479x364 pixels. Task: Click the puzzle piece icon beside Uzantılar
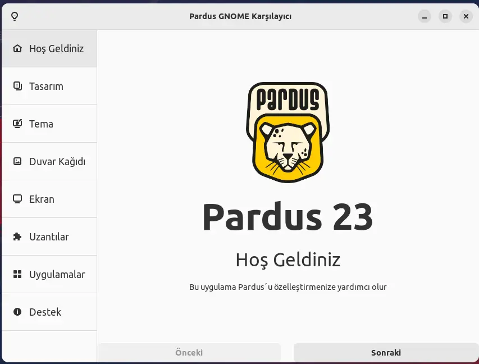point(17,236)
